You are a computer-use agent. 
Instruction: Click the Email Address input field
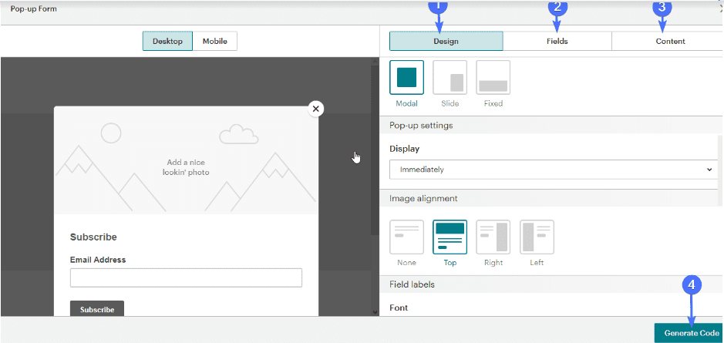tap(186, 278)
